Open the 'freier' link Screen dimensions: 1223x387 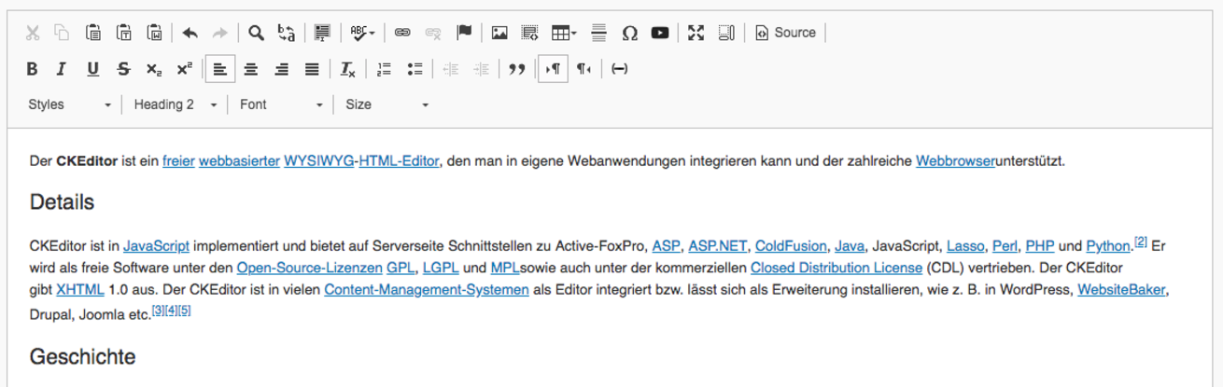pyautogui.click(x=178, y=160)
